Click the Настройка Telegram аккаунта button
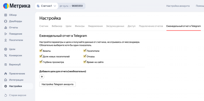 (58, 84)
